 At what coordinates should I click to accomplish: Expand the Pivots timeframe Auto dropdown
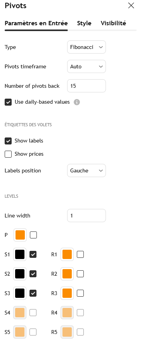(87, 66)
